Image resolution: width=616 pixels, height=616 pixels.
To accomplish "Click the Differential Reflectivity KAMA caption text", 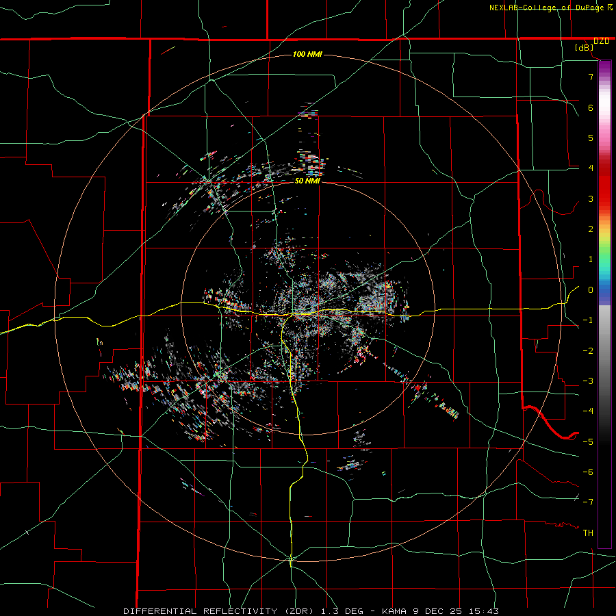I will click(x=311, y=611).
